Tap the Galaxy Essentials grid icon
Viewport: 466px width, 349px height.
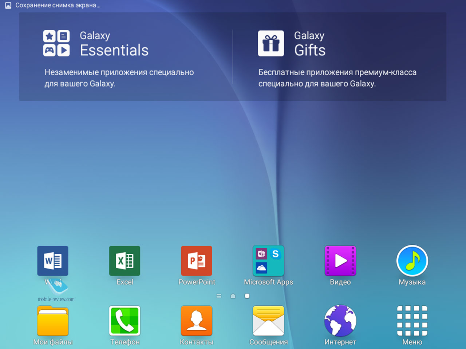tap(56, 43)
